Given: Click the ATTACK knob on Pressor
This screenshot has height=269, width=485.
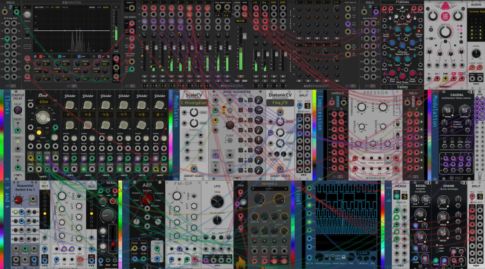Looking at the screenshot, I should (x=361, y=126).
